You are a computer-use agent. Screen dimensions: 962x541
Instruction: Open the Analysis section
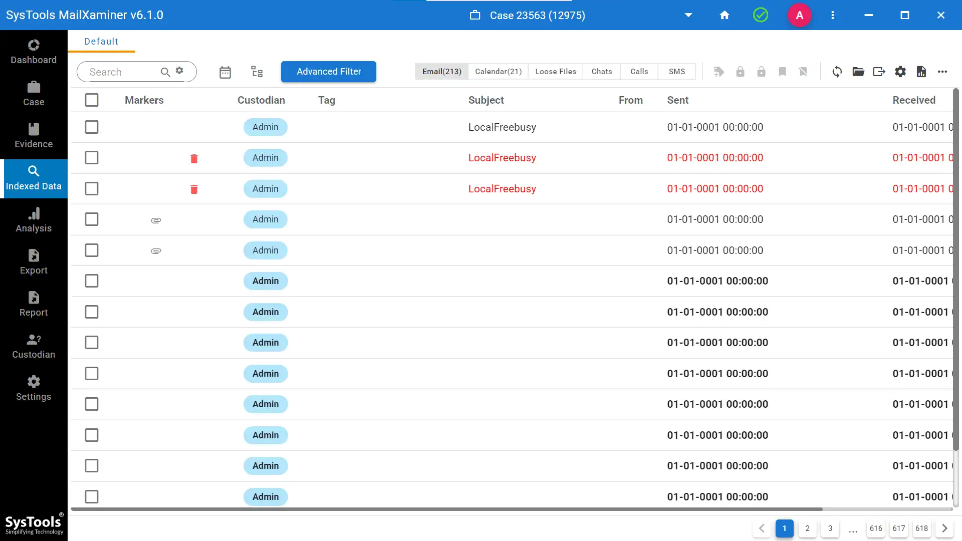point(34,220)
